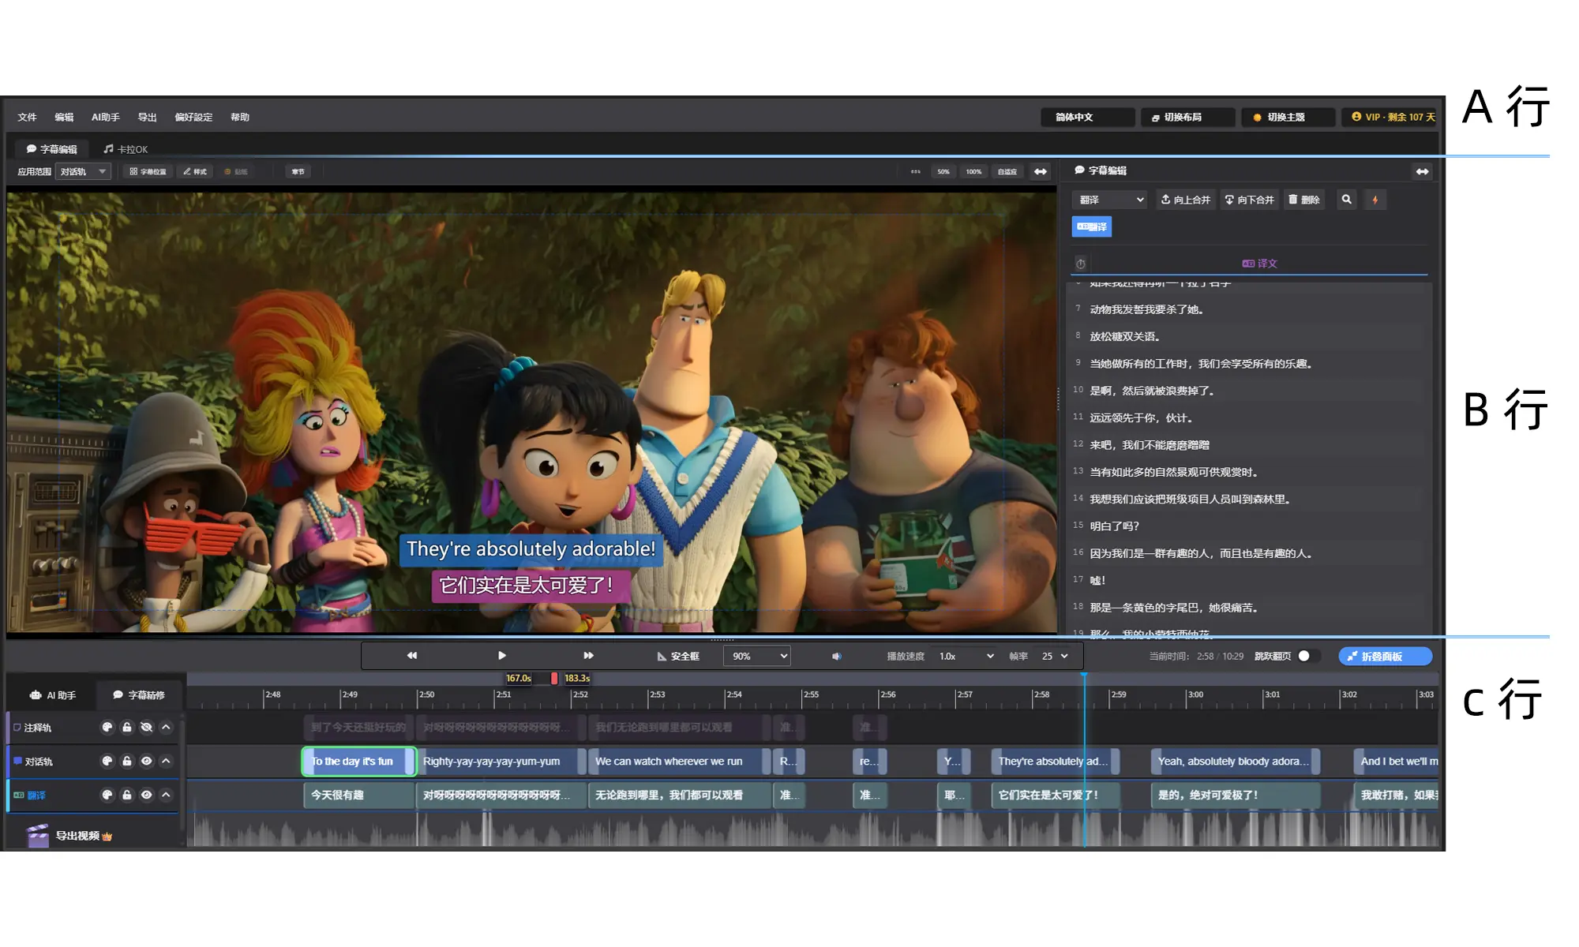
Task: Toggle the lock on the 对话轨 track
Action: (127, 762)
